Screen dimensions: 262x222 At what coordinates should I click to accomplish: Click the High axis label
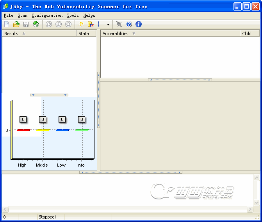coord(22,165)
